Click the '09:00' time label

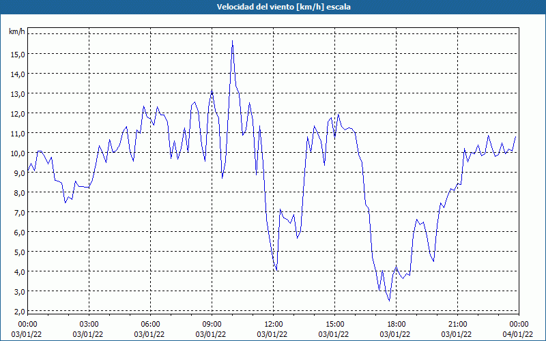[x=212, y=325]
